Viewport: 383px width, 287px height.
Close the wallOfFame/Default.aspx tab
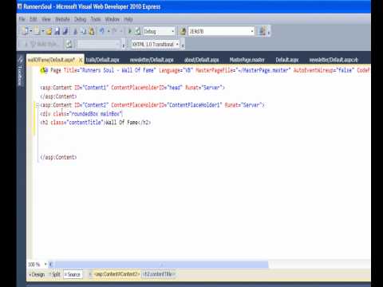click(81, 60)
